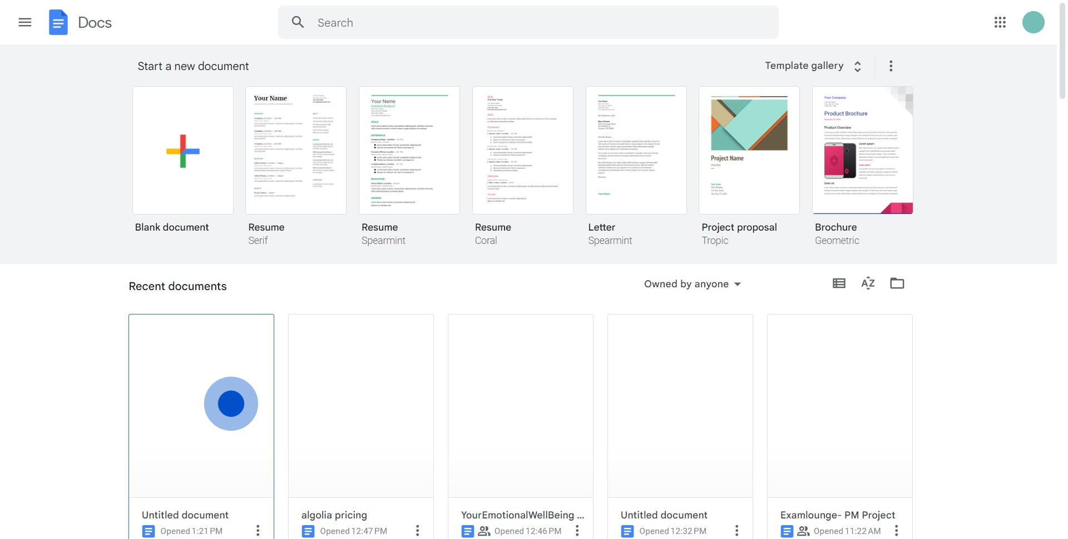The height and width of the screenshot is (539, 1068).
Task: Click docs file icon on YourEmotionalWellBeing card
Action: pos(468,531)
